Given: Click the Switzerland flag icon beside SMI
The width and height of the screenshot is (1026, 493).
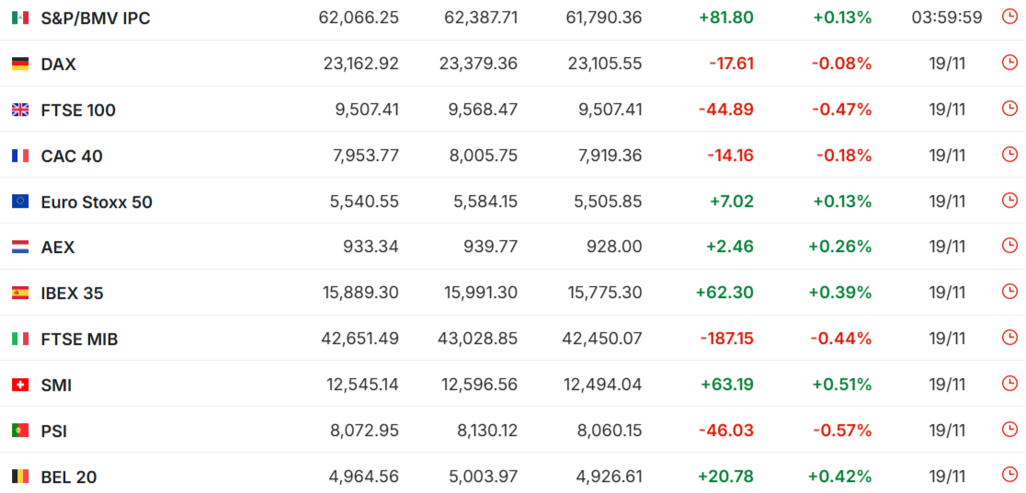Looking at the screenshot, I should [x=20, y=384].
